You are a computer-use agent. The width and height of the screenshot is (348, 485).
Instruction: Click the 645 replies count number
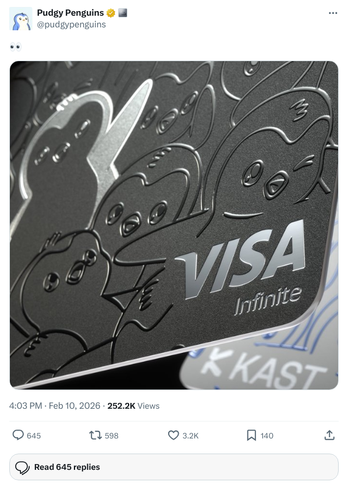pos(34,436)
